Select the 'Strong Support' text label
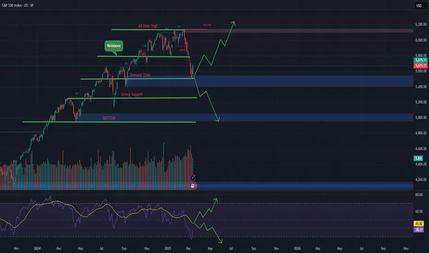 point(132,94)
